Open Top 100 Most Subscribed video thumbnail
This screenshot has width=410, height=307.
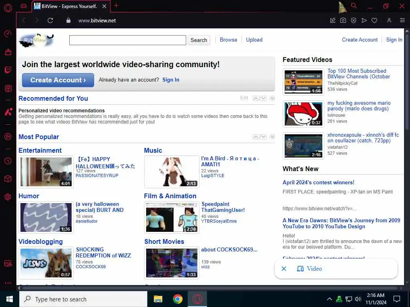303,82
